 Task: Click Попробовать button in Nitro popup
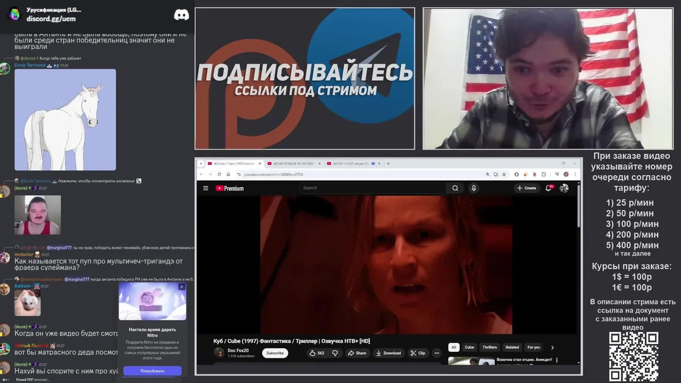point(152,371)
